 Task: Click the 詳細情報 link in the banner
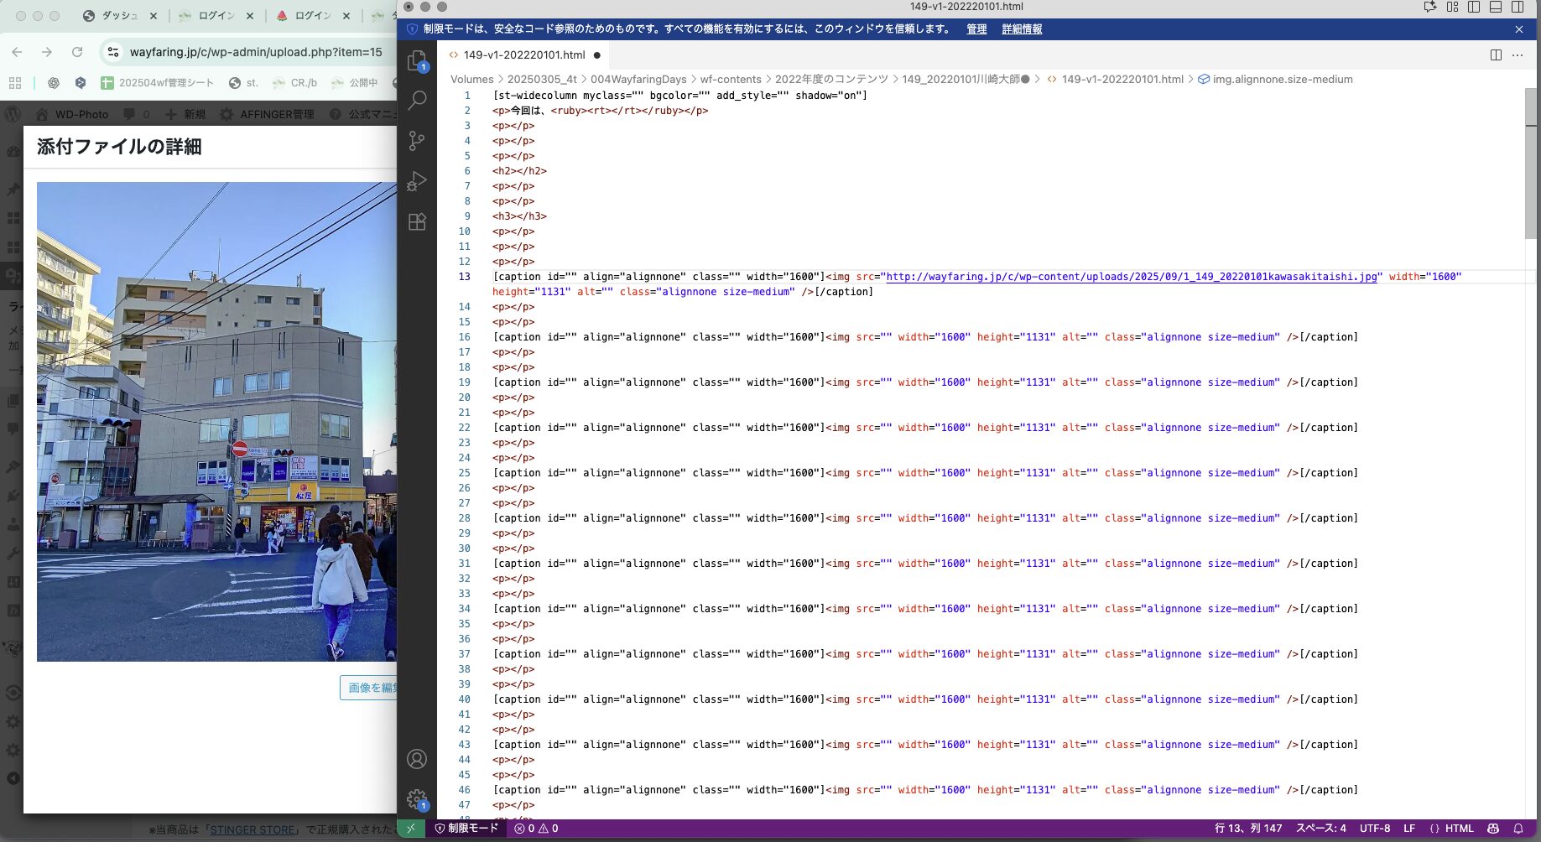(1022, 29)
